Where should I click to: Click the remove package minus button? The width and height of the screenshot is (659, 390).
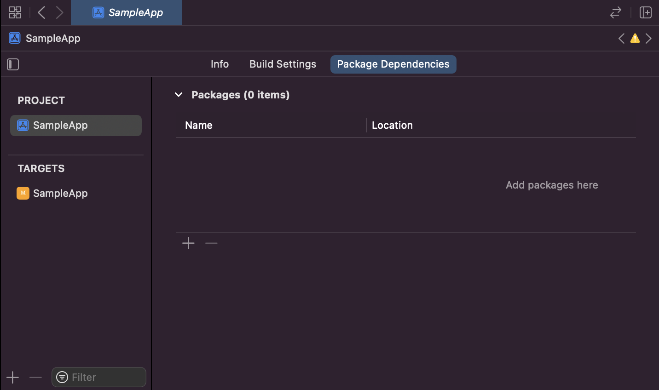pos(211,243)
